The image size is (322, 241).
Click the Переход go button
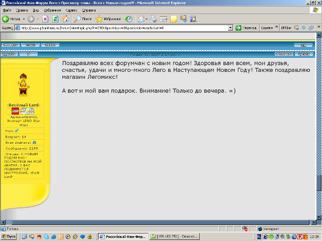point(246,28)
